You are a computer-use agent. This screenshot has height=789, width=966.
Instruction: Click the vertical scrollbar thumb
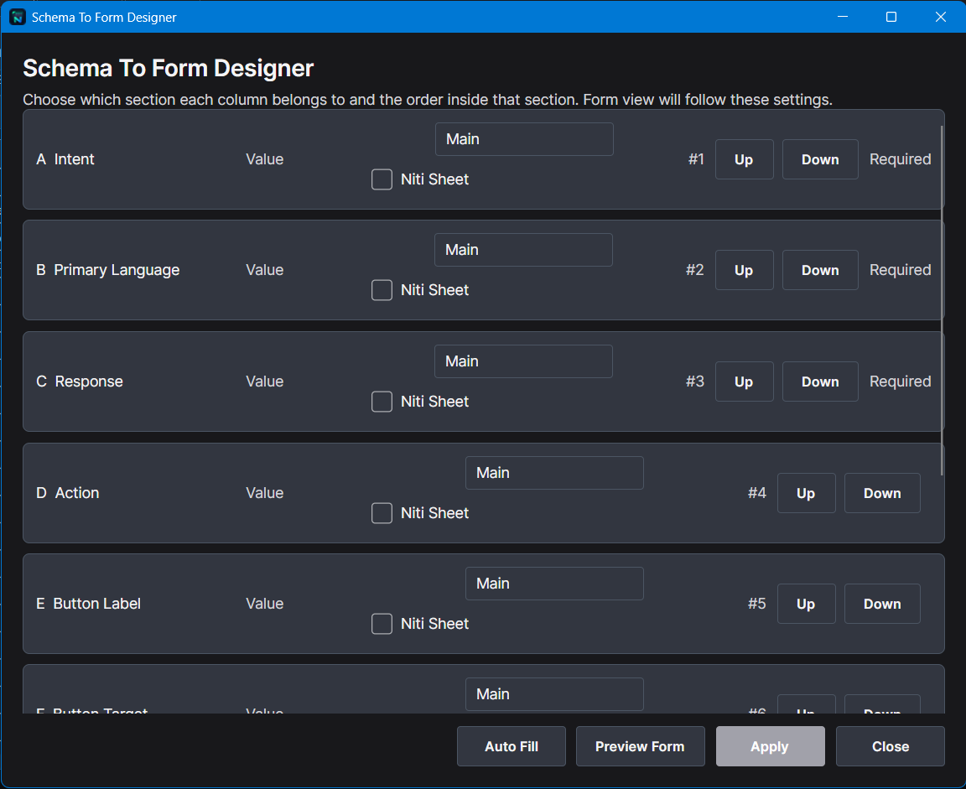(942, 300)
